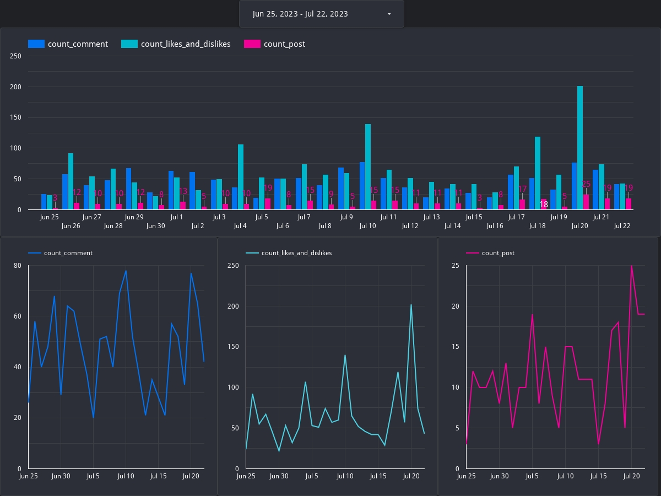The width and height of the screenshot is (661, 496).
Task: Click the Jul 22 axis label in bar chart
Action: click(622, 226)
